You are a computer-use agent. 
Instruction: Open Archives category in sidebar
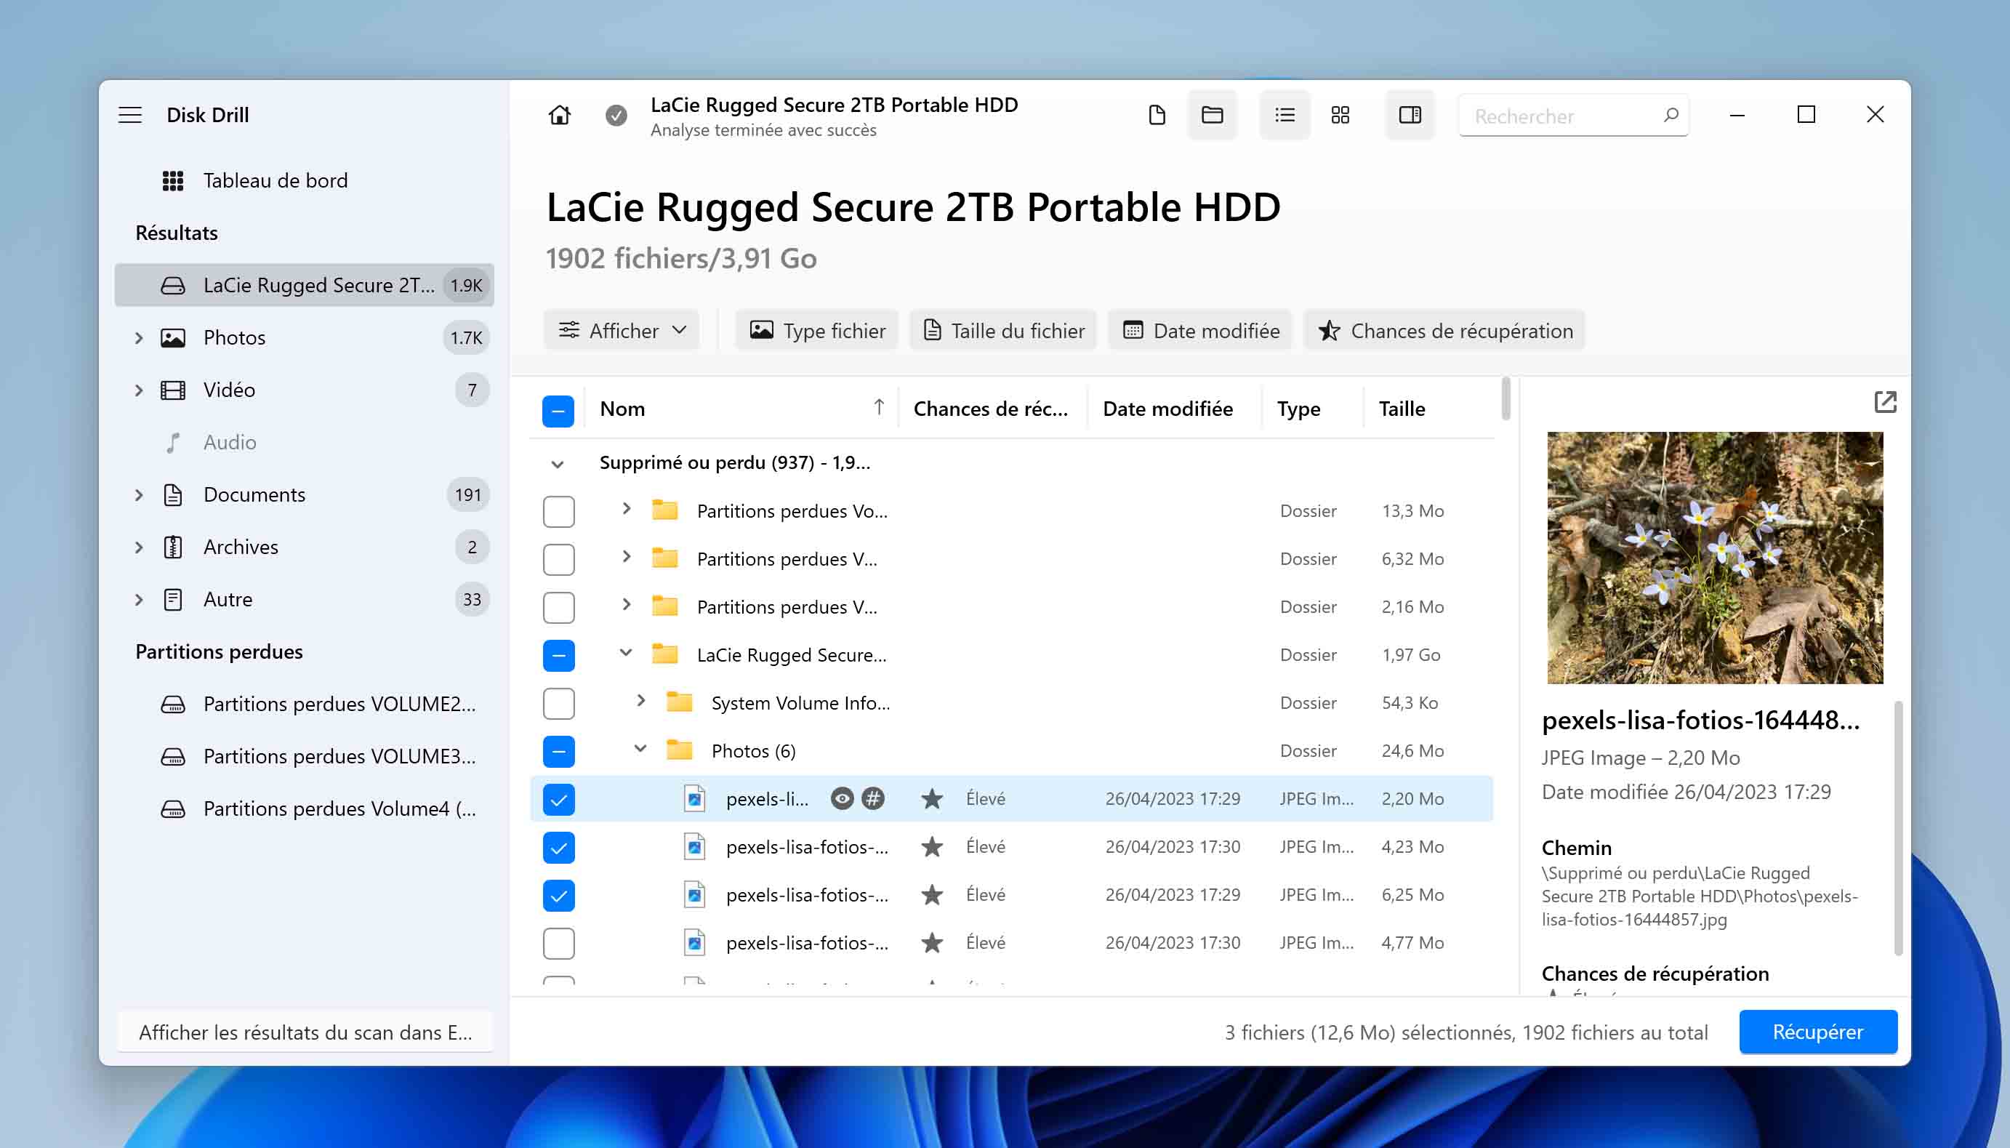[x=305, y=547]
